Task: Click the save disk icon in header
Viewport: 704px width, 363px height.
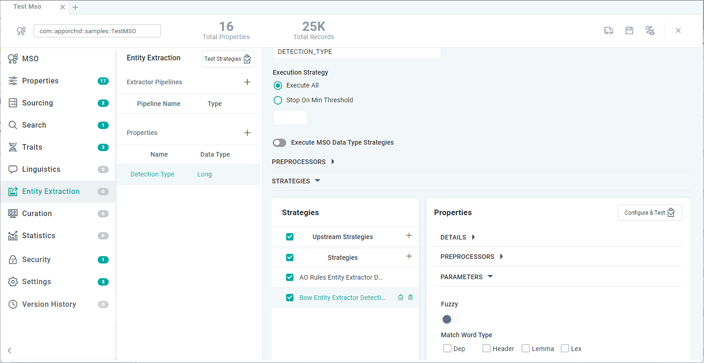Action: pyautogui.click(x=629, y=30)
